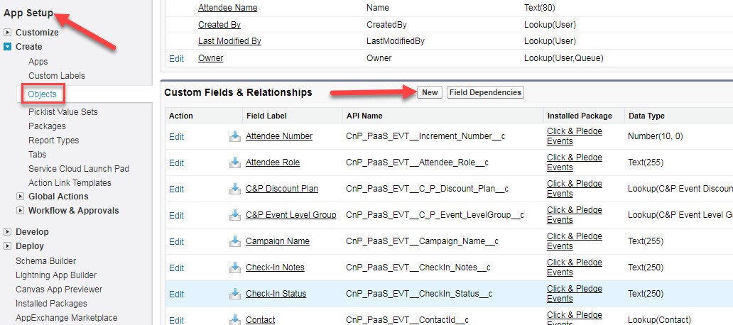Open Check-In Status field label
The image size is (733, 325).
point(276,294)
